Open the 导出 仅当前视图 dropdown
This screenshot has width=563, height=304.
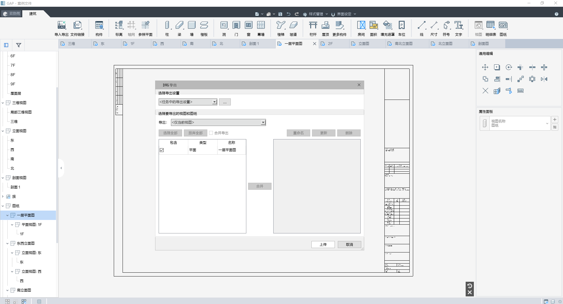point(218,122)
